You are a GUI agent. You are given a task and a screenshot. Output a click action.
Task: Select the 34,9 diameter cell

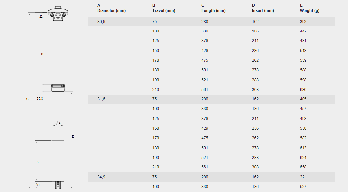pos(101,177)
